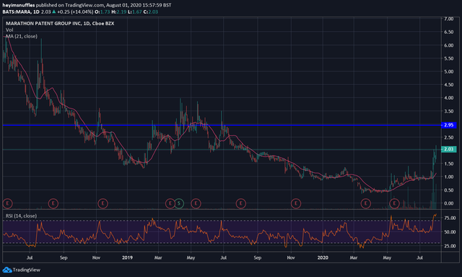Click the Sep label between 2019 and 2020
Screen dimensions: 462x277
click(258, 257)
